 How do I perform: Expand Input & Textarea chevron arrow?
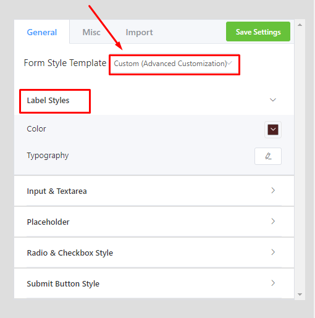(273, 191)
